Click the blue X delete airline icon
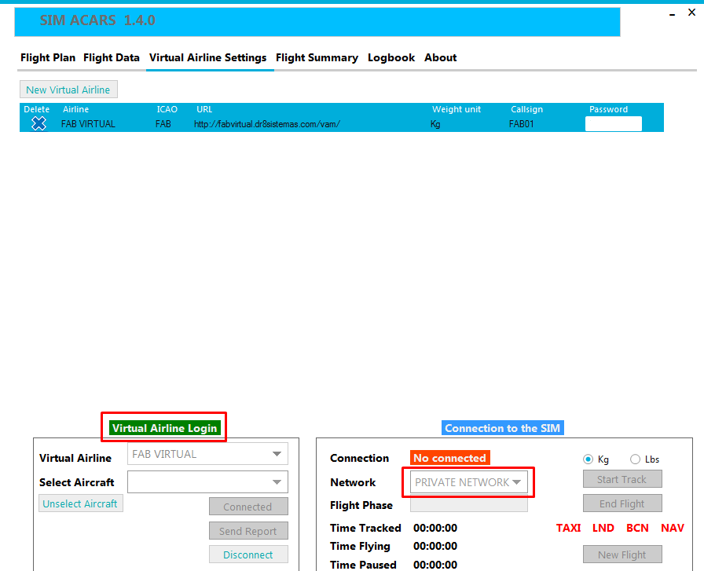This screenshot has height=571, width=704. (38, 123)
